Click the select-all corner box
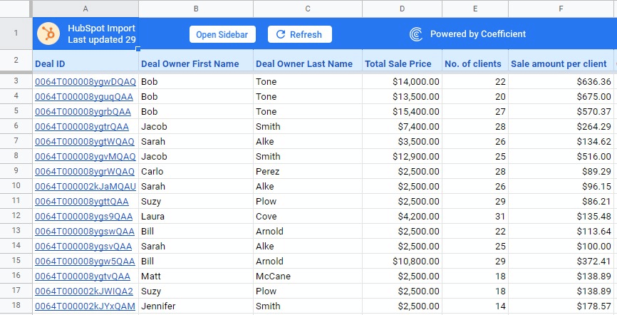Image resolution: width=617 pixels, height=315 pixels. [x=16, y=9]
